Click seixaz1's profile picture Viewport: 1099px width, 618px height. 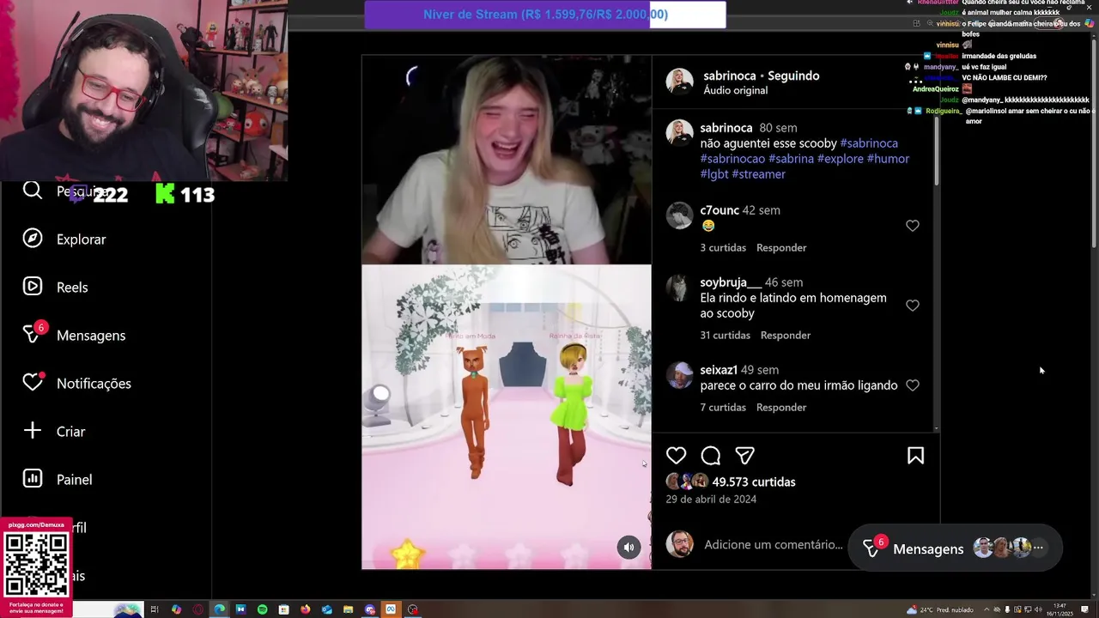coord(679,375)
